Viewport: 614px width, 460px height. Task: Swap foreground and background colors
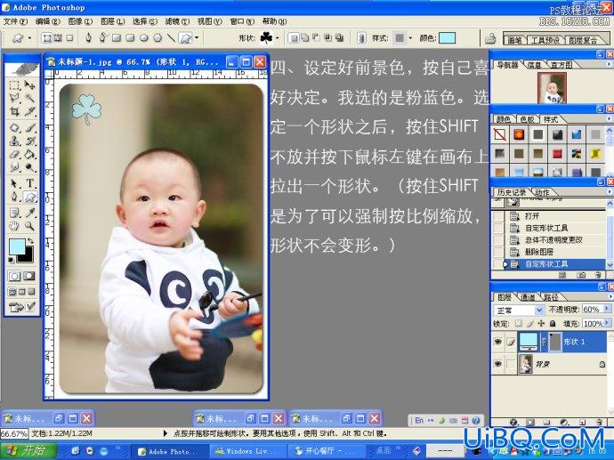30,241
